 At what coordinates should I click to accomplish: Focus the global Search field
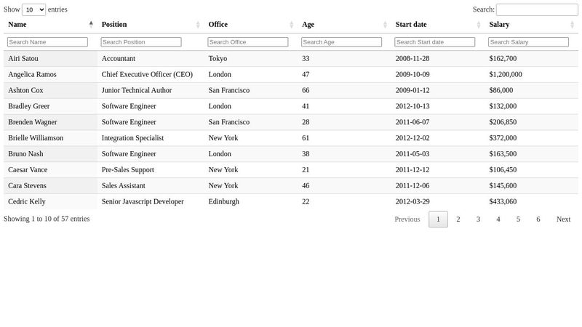click(537, 9)
